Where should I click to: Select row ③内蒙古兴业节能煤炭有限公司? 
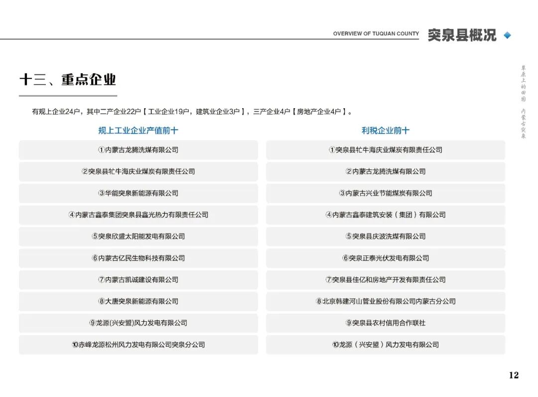[x=386, y=193]
